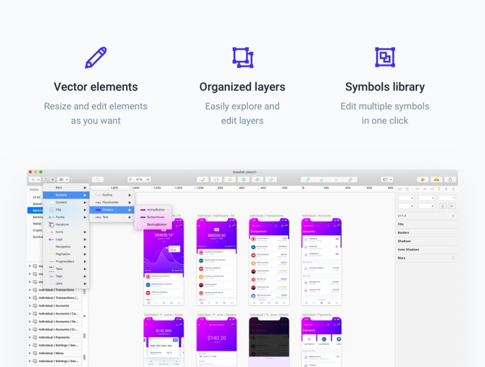
Task: Click the Share export icon in toolbar
Action: pos(449,180)
